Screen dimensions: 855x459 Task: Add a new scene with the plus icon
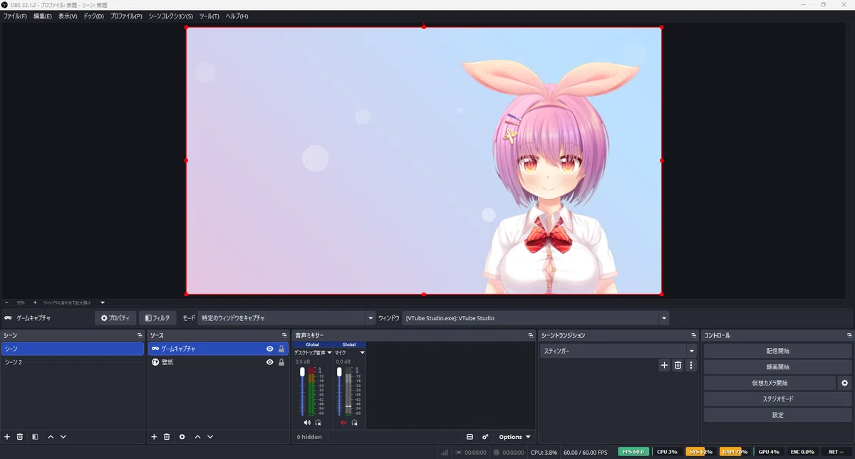pyautogui.click(x=7, y=437)
